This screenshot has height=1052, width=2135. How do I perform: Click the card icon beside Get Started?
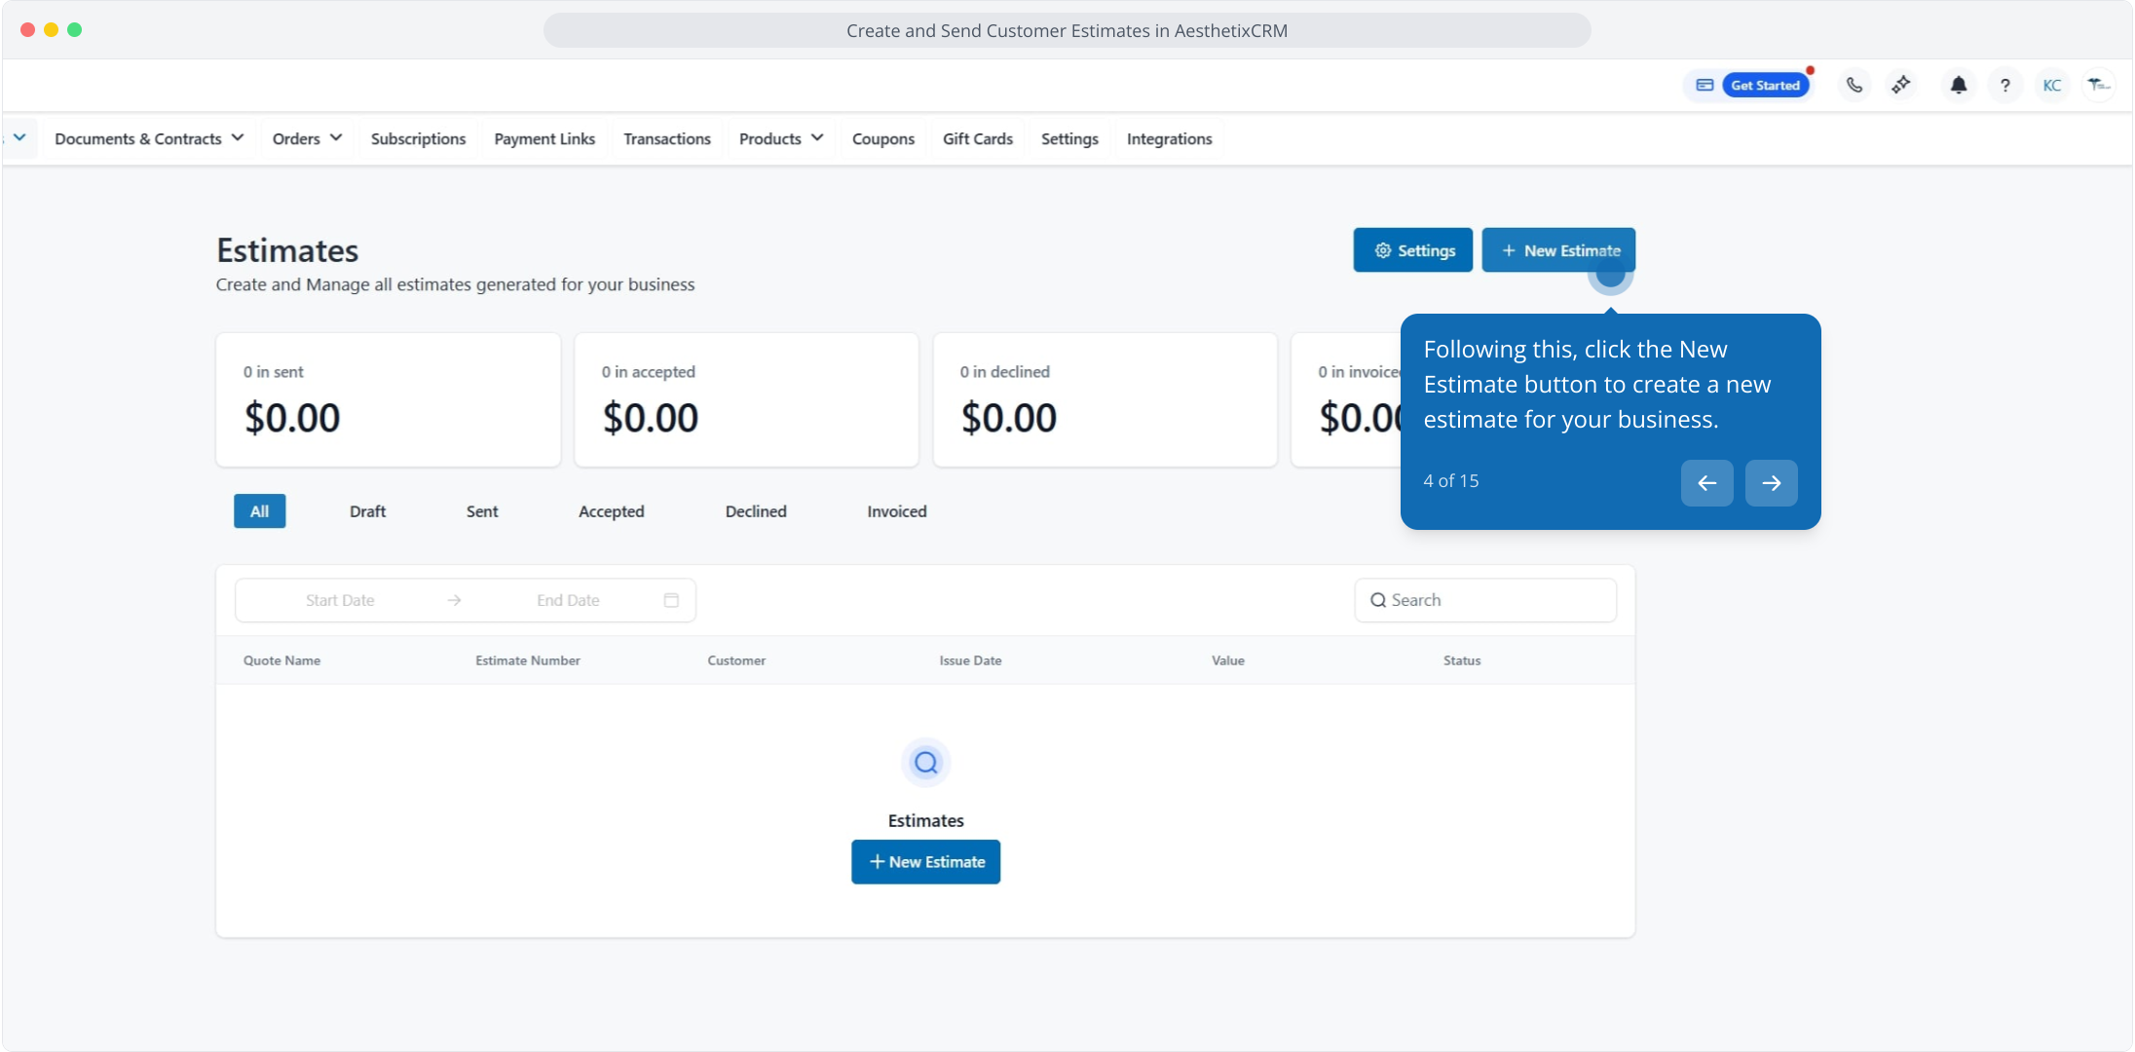click(1704, 85)
